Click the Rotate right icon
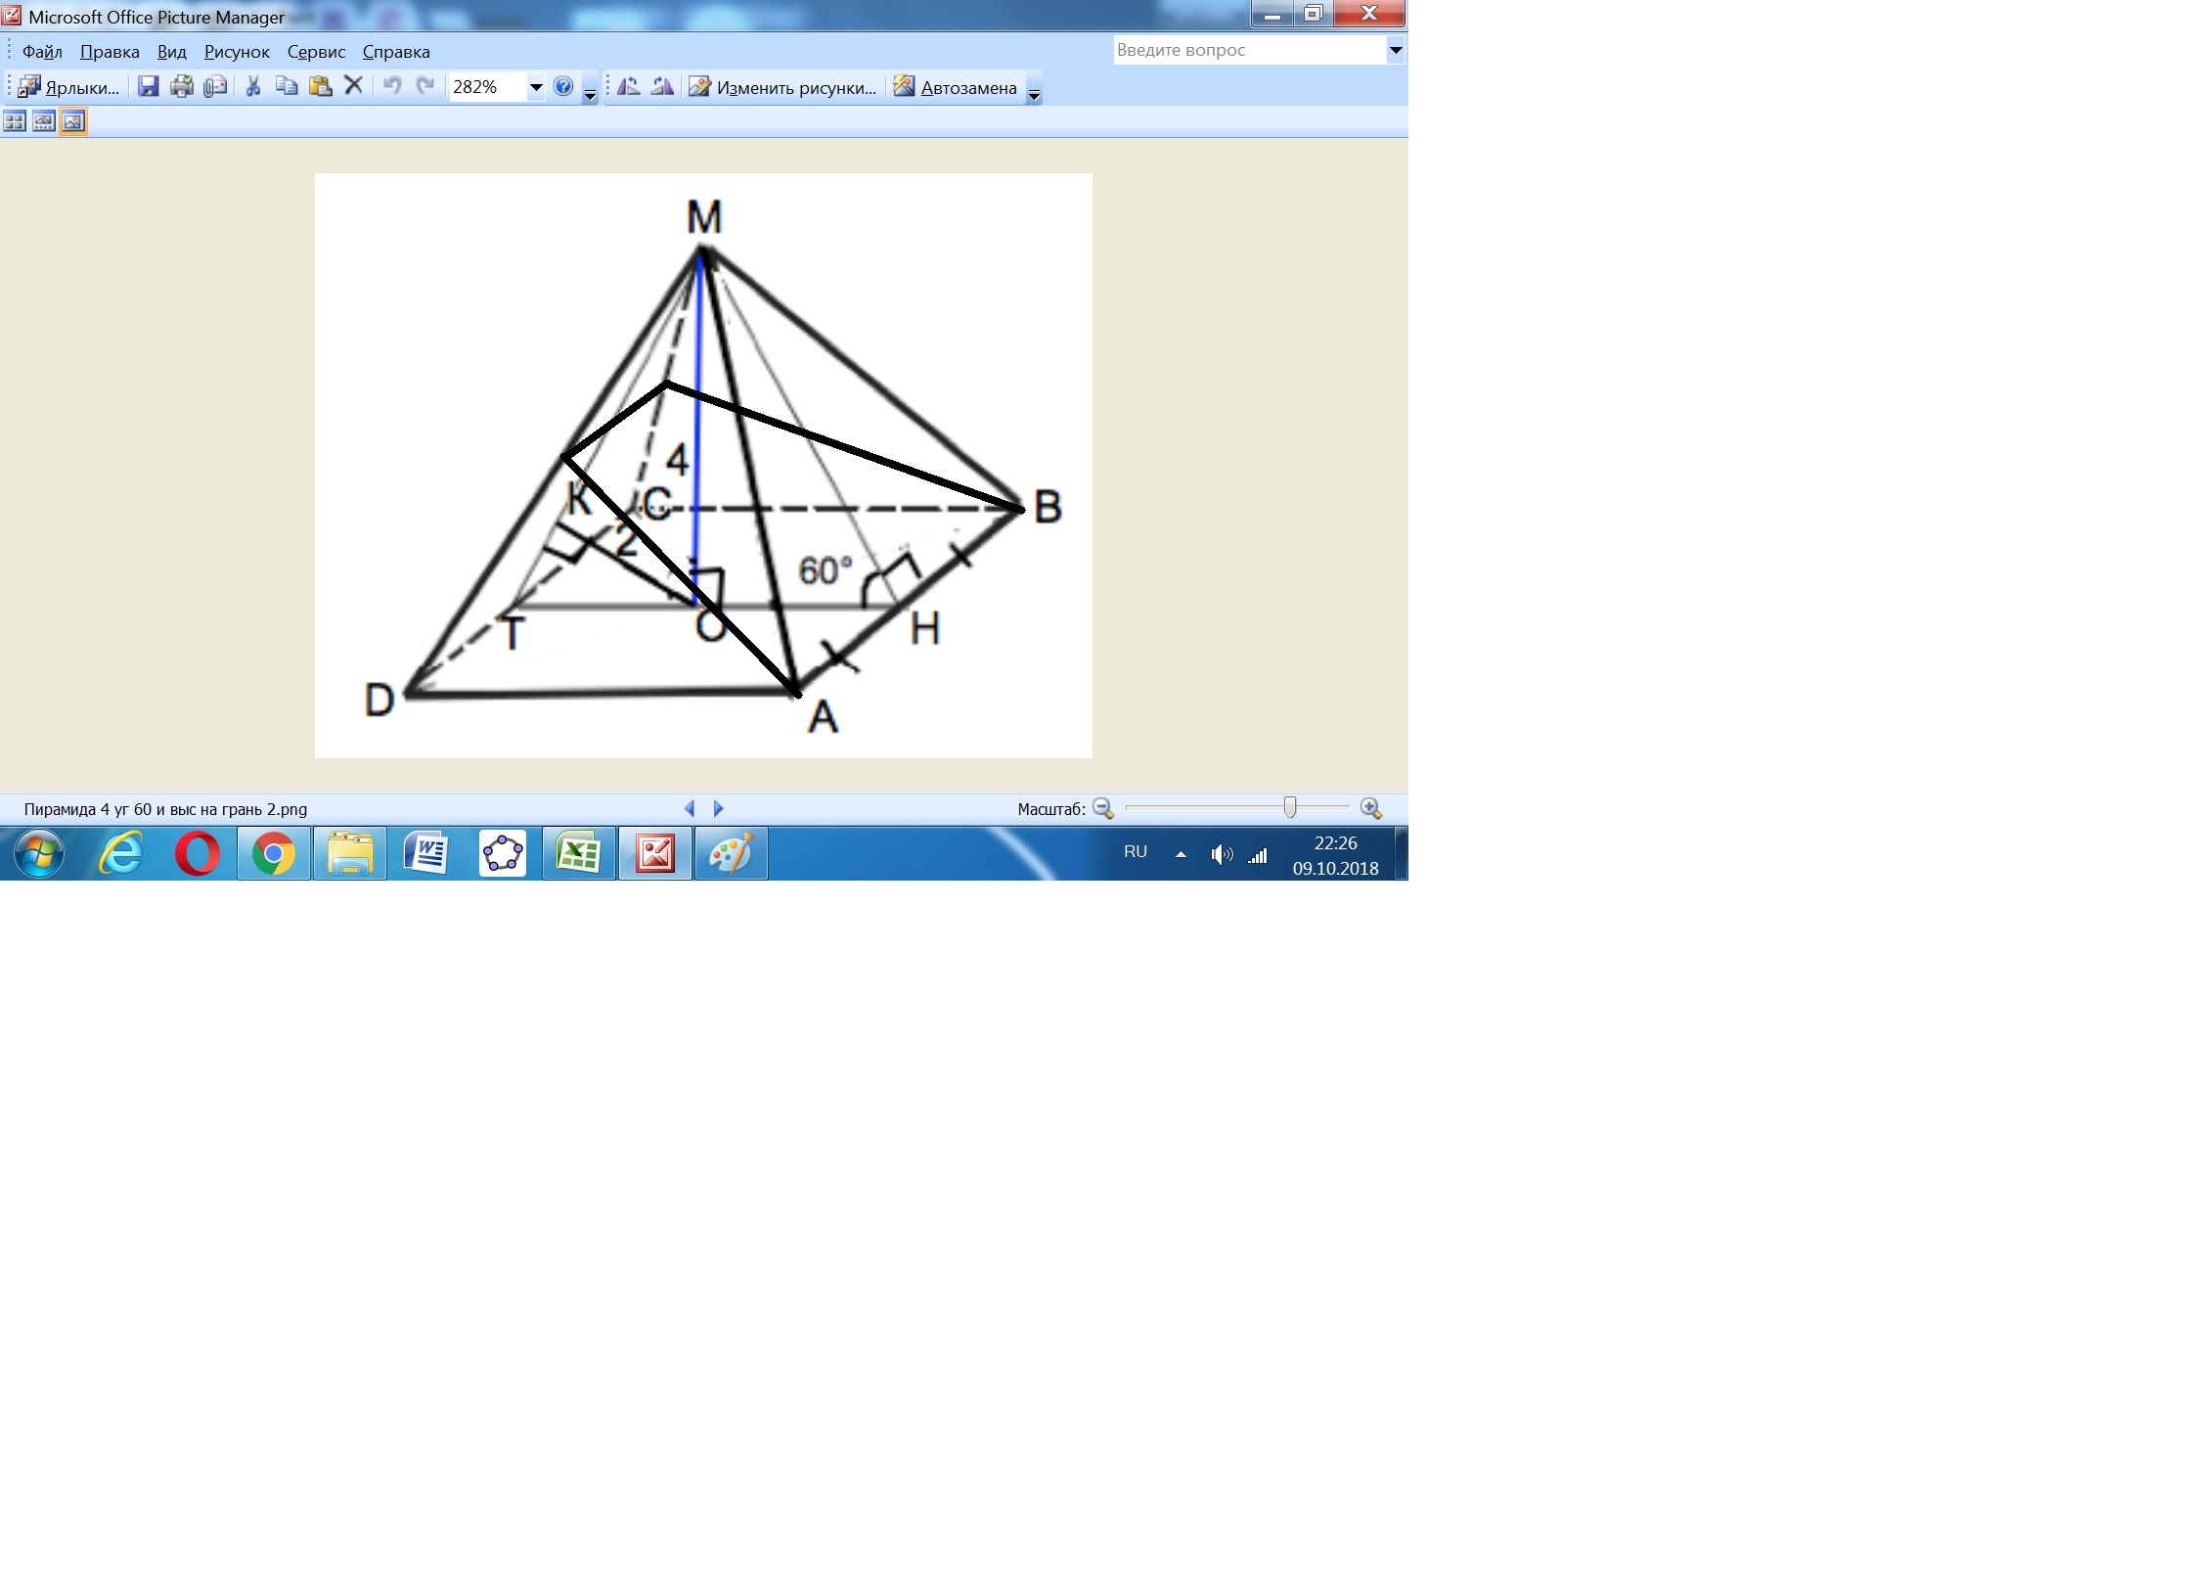This screenshot has height=1588, width=2186. 662,87
